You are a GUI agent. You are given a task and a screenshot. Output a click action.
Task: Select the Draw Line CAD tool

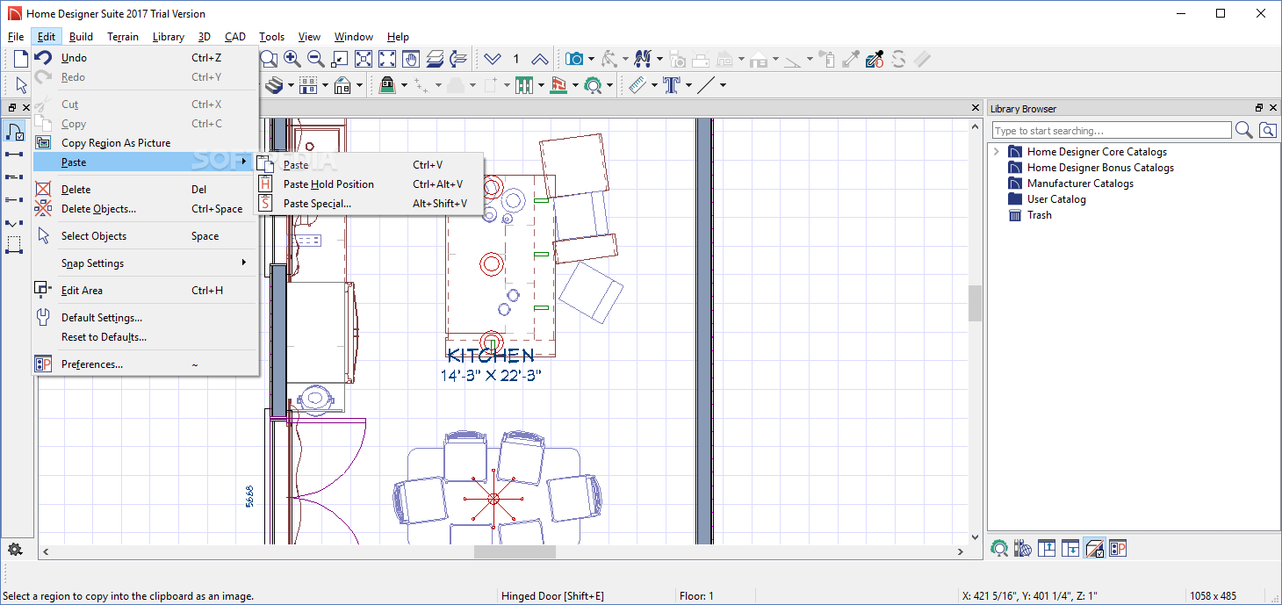[706, 84]
